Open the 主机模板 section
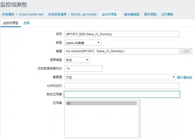 point(167,14)
